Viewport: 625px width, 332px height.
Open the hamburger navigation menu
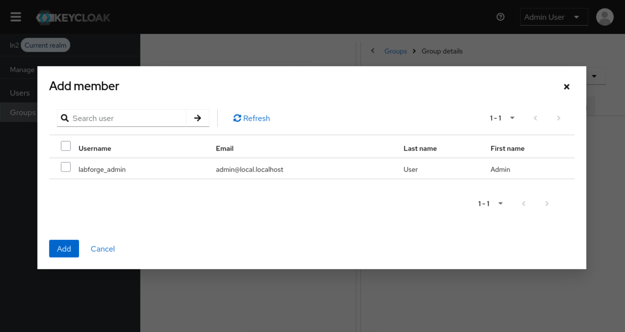[16, 17]
